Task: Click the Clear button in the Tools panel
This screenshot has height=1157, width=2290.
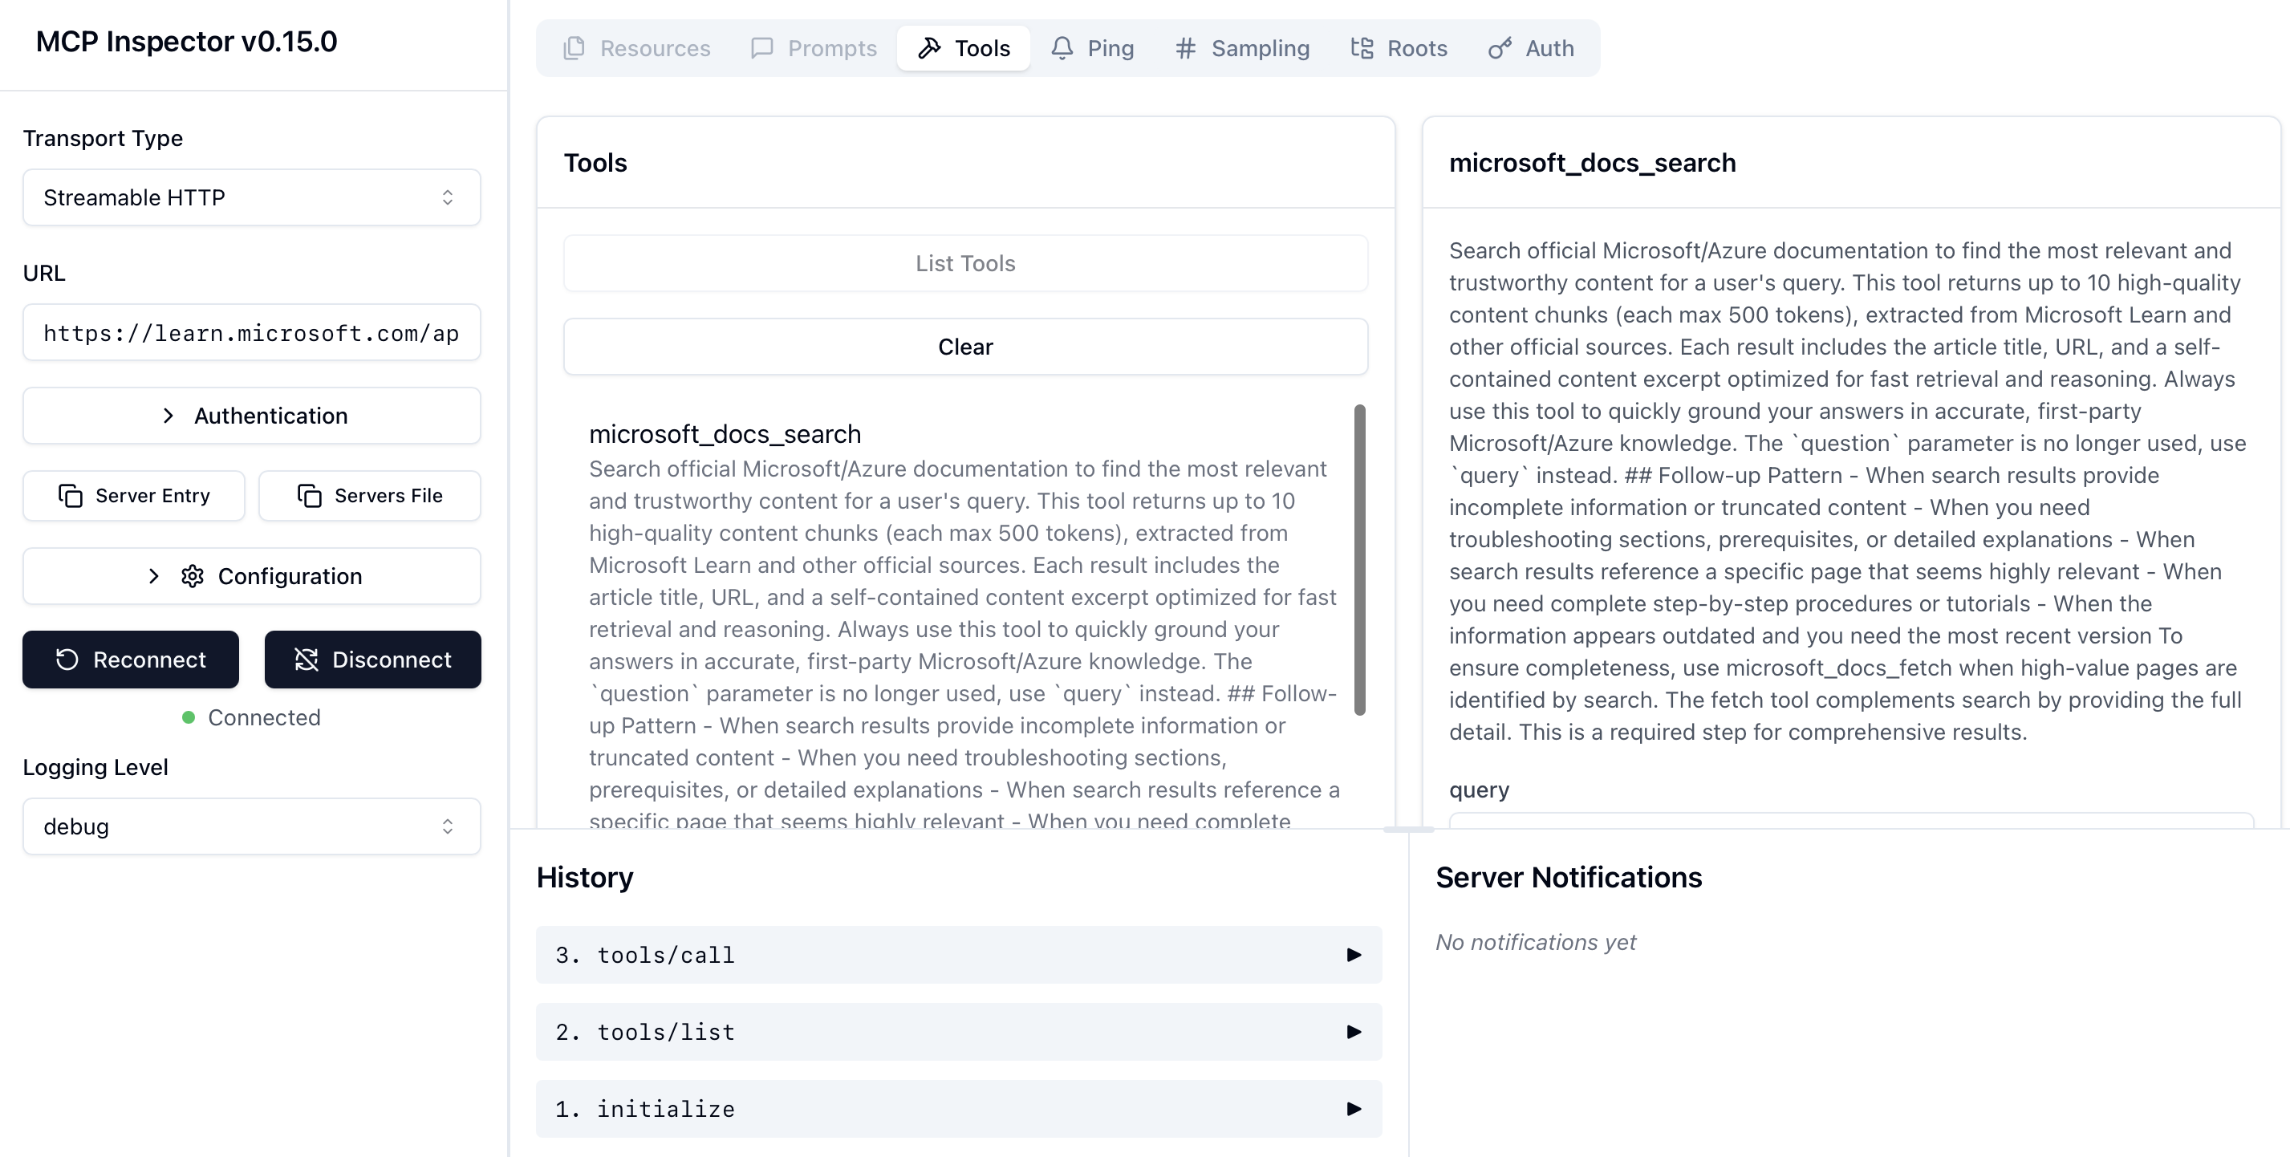Action: tap(965, 347)
